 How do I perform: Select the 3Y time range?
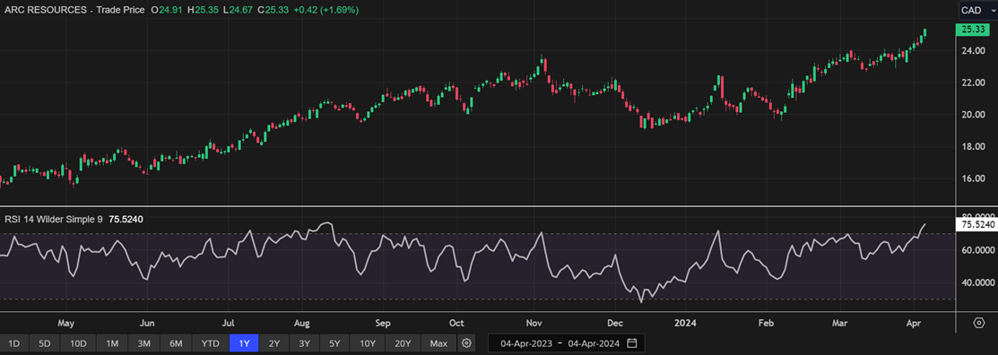[x=304, y=343]
